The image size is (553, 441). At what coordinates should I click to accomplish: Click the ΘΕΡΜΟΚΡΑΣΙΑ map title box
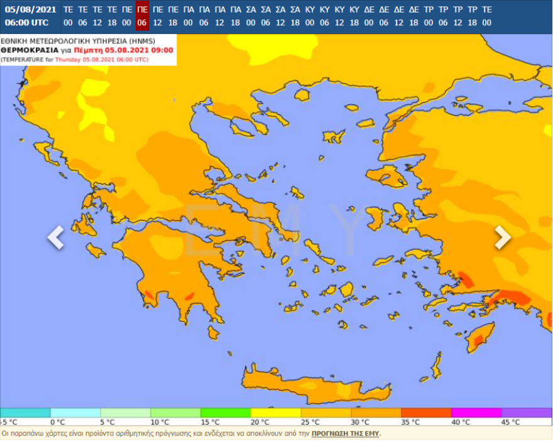pos(88,50)
